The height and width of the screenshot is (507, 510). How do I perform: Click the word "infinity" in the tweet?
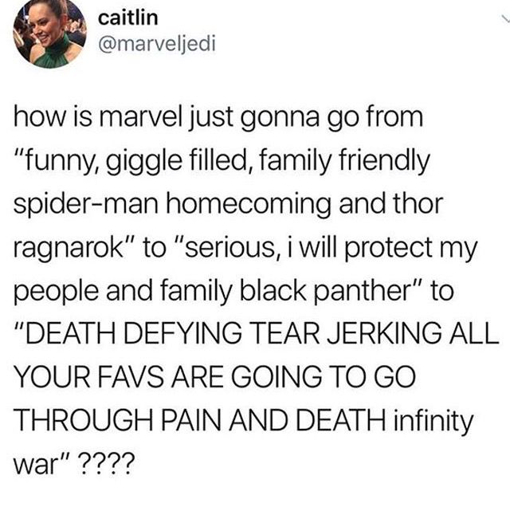(x=433, y=421)
